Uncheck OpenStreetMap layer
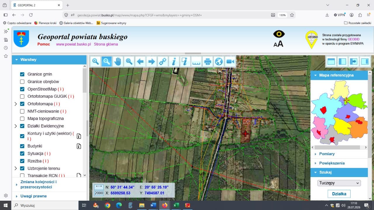This screenshot has height=210, width=374. tap(22, 89)
